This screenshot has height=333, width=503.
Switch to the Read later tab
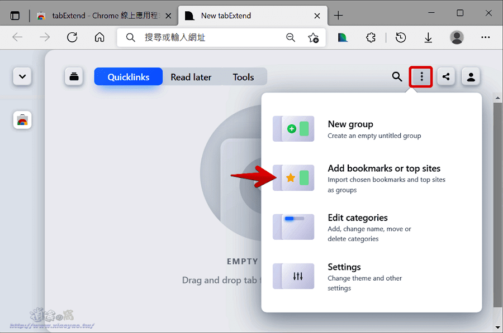(191, 77)
